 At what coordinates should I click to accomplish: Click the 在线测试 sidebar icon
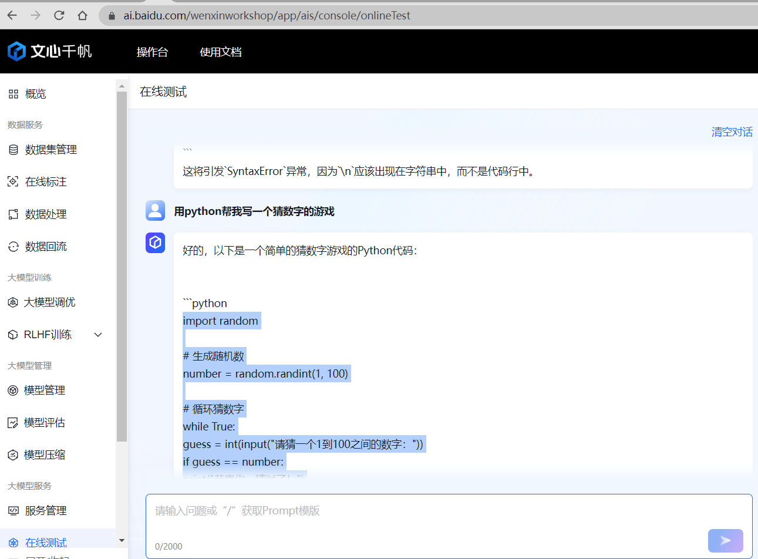[x=14, y=543]
